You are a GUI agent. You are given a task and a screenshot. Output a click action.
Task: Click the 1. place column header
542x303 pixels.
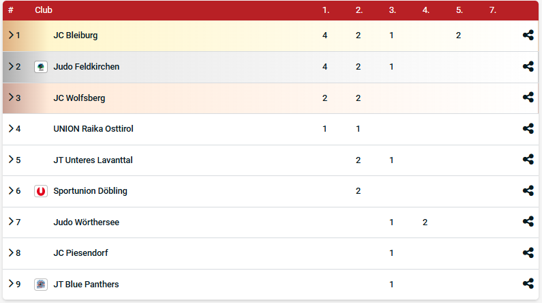point(325,10)
